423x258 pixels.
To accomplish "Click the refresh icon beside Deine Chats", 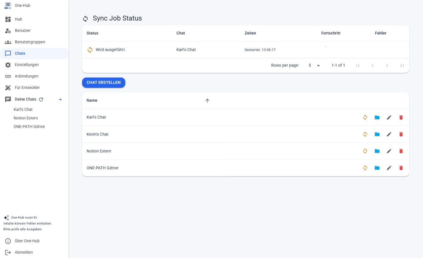I will tap(41, 99).
